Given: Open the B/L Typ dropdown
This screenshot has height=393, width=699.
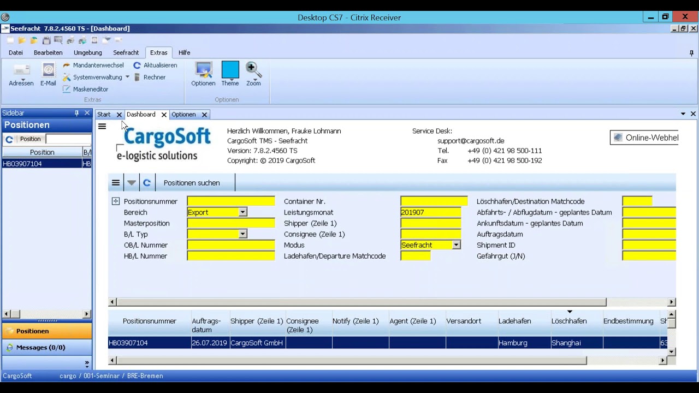Looking at the screenshot, I should tap(242, 234).
